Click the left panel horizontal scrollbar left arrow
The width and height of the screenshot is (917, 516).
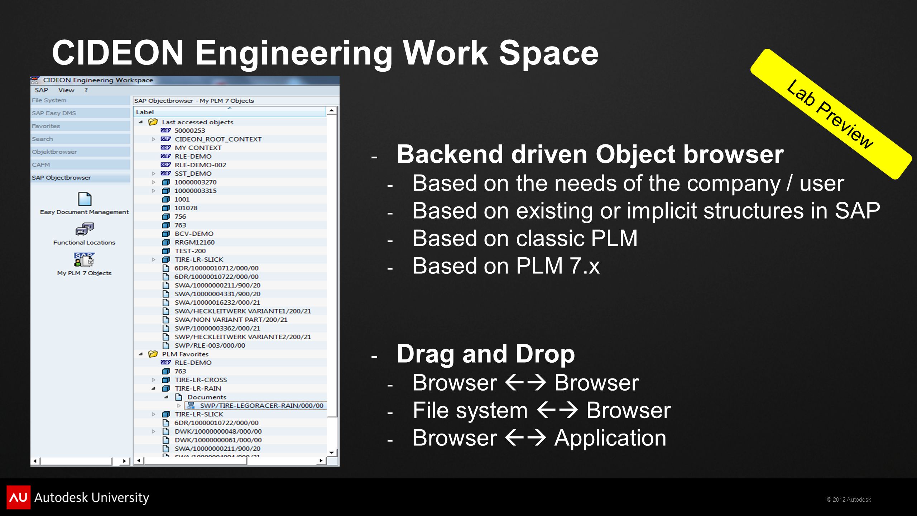point(35,461)
